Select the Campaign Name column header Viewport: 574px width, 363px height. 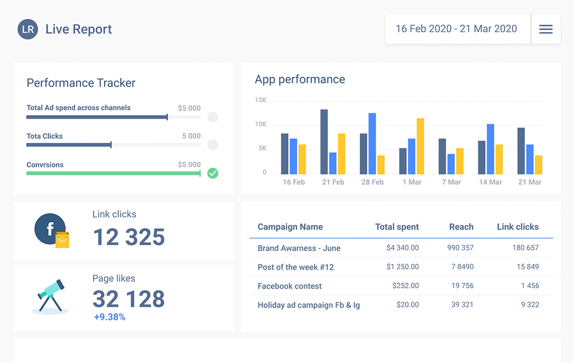tap(290, 227)
